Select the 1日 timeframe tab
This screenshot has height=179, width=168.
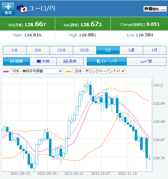click(108, 50)
